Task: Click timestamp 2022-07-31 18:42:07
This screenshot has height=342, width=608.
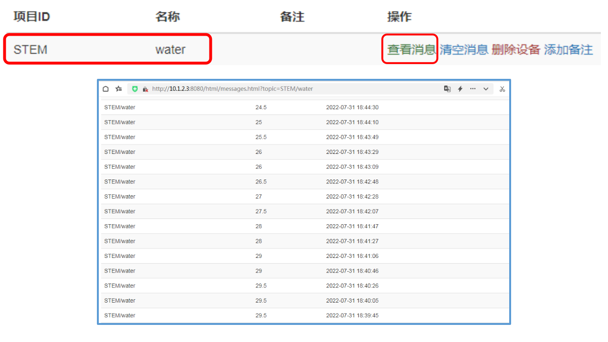Action: 352,211
